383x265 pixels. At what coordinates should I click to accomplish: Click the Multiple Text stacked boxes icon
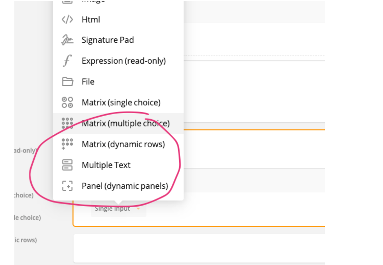pyautogui.click(x=67, y=165)
